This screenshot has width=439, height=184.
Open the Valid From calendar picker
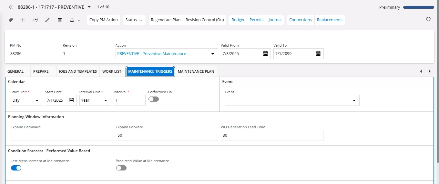[x=265, y=54]
